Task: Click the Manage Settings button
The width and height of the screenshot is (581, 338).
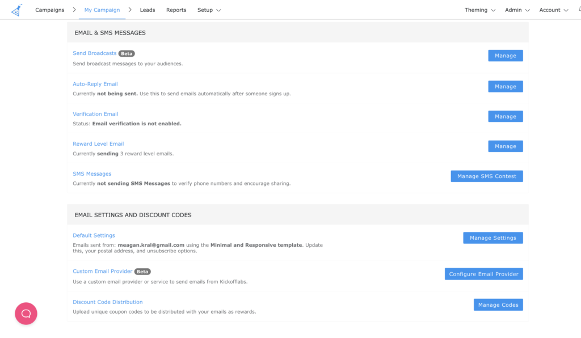Action: pos(493,238)
